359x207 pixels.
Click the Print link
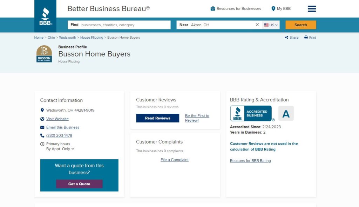[312, 38]
